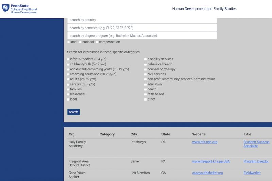
Task: Click the State column header
Action: click(x=166, y=134)
